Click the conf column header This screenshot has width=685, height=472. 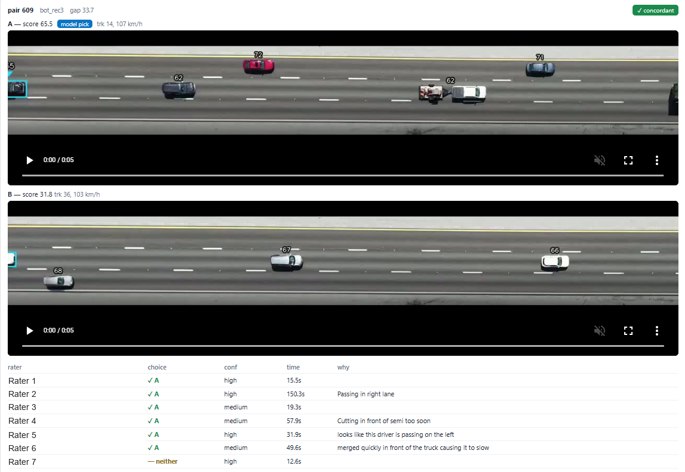(x=231, y=367)
